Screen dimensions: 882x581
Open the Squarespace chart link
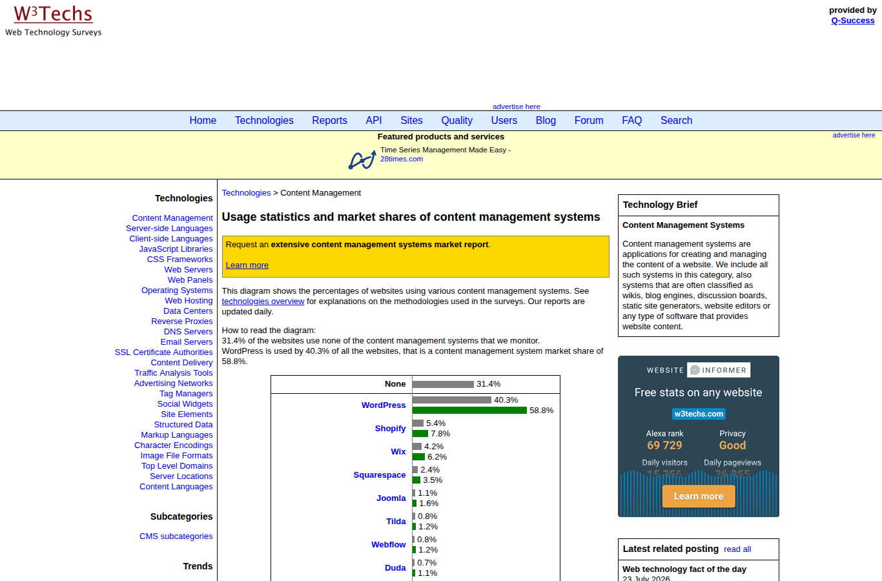(x=380, y=475)
